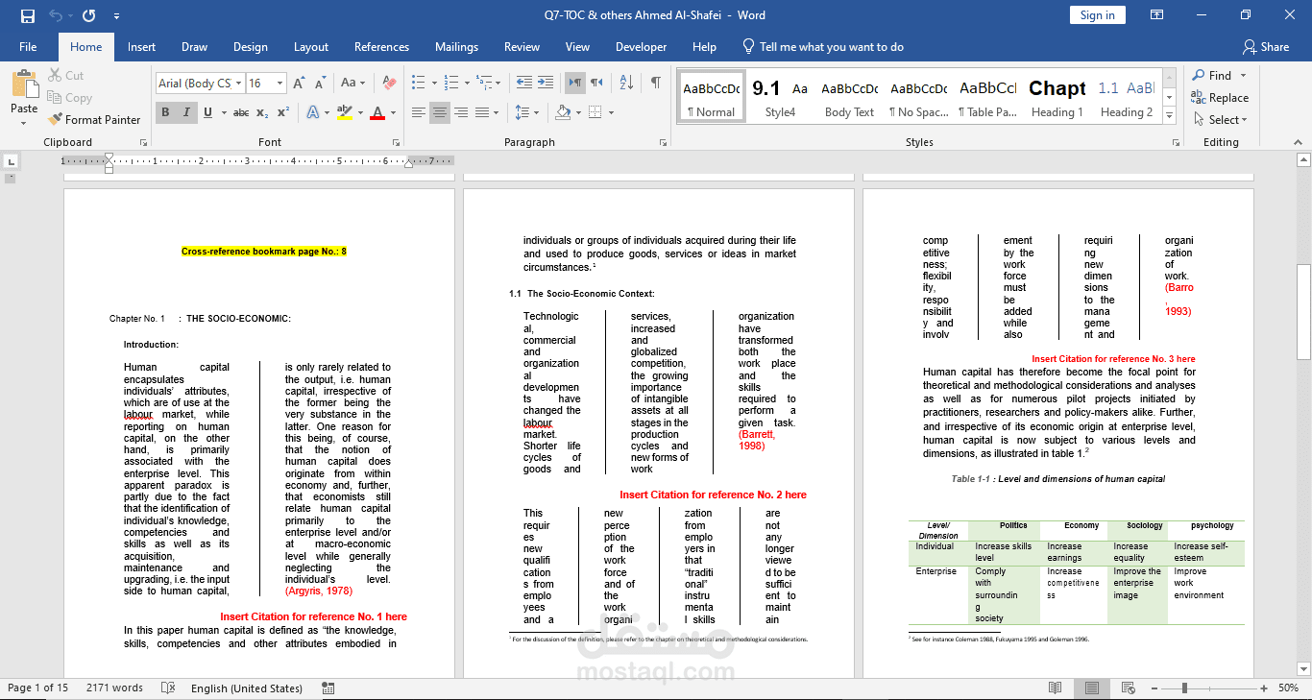Open the multilevel list dropdown
This screenshot has width=1312, height=700.
[x=497, y=83]
